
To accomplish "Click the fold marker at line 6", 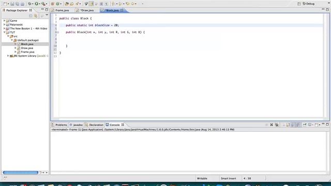I will (58, 32).
